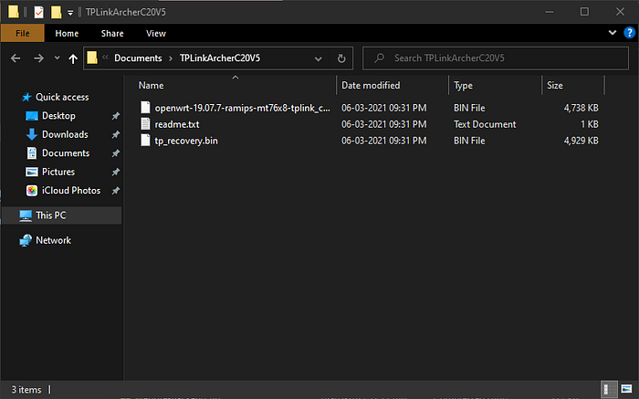This screenshot has height=399, width=639.
Task: Click the iCloud Photos colorful icon
Action: [x=32, y=190]
